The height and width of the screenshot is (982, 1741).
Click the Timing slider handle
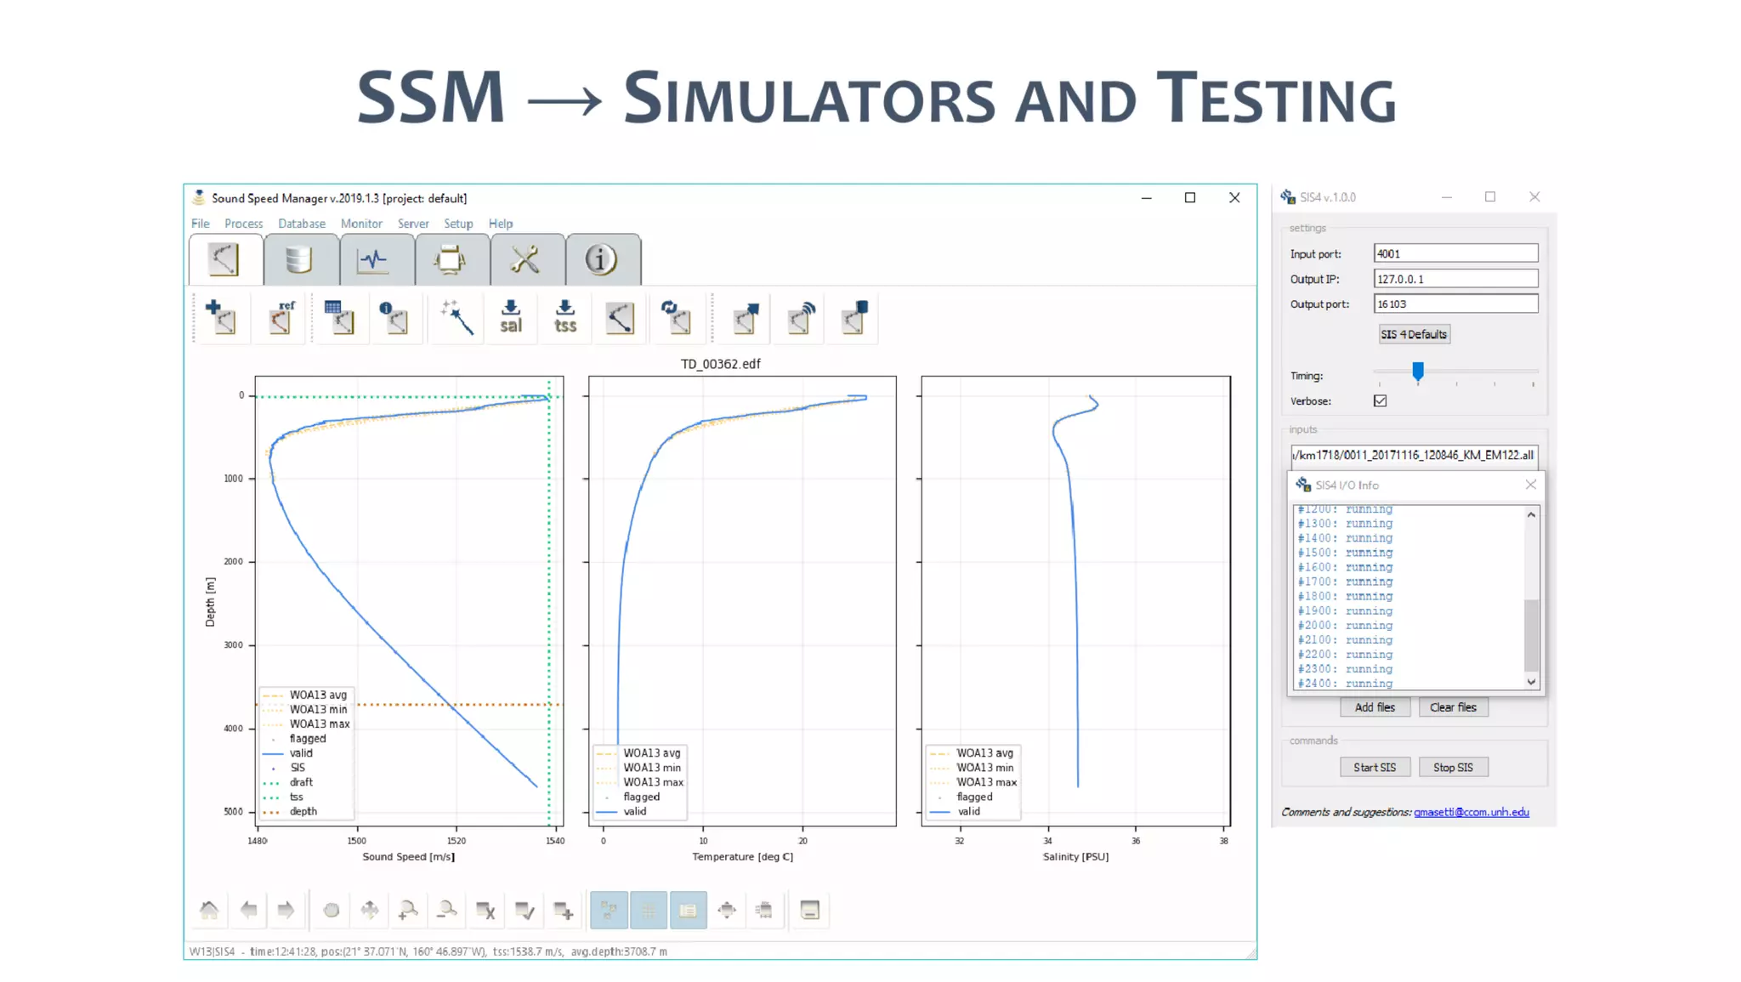pos(1417,372)
